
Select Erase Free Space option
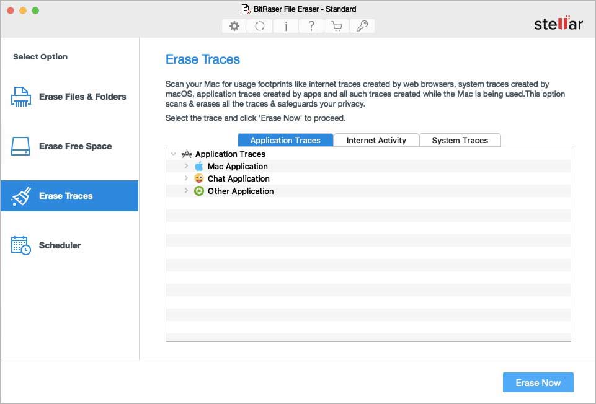point(69,146)
